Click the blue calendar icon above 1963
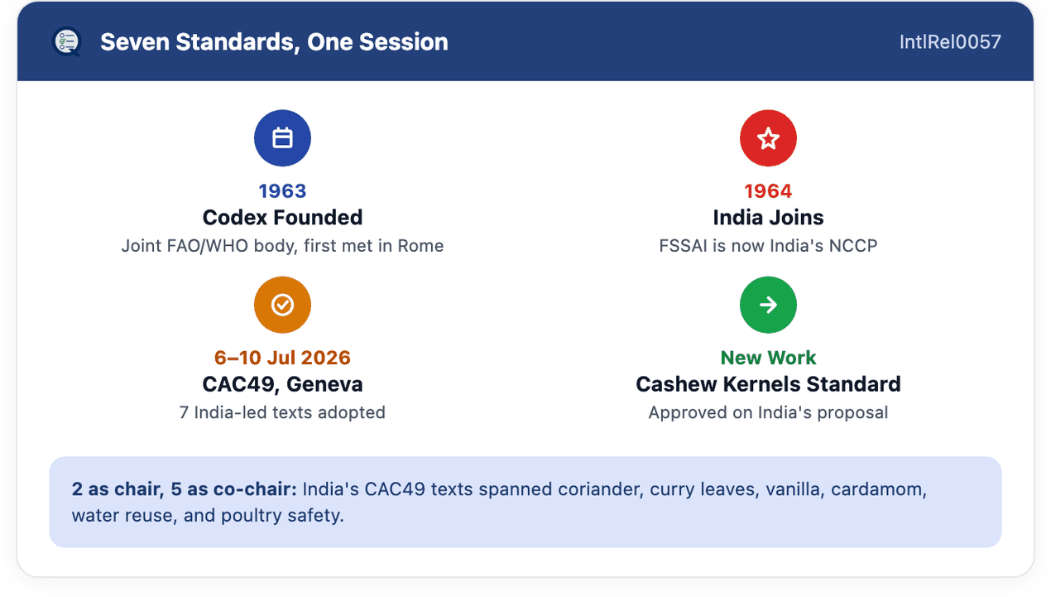This screenshot has height=597, width=1051. click(x=282, y=138)
